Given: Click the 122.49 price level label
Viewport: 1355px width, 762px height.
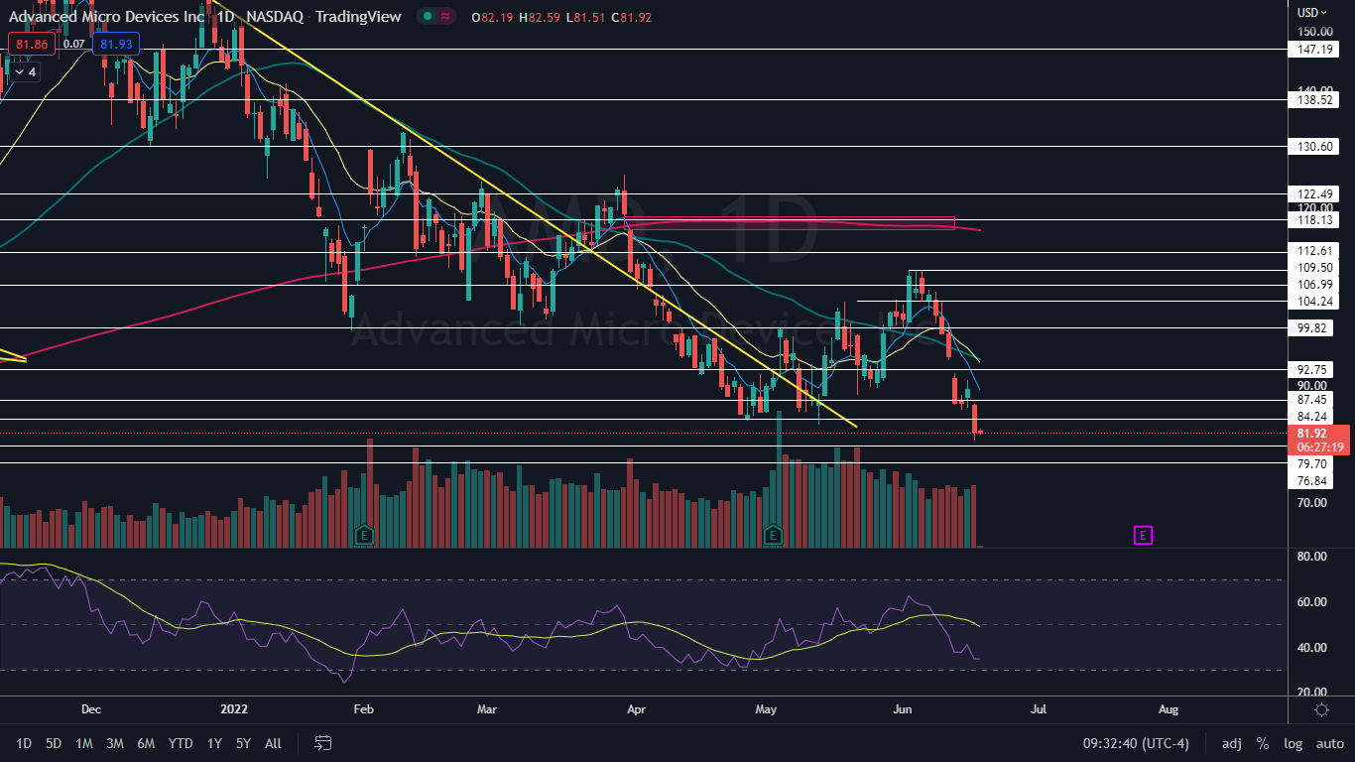Looking at the screenshot, I should (x=1315, y=193).
